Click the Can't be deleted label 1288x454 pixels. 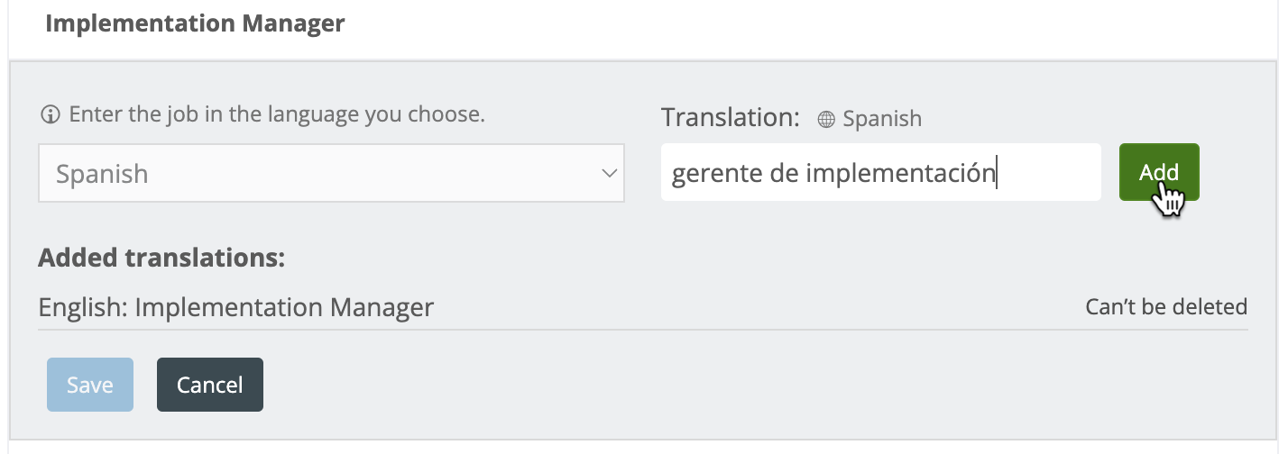(1166, 307)
